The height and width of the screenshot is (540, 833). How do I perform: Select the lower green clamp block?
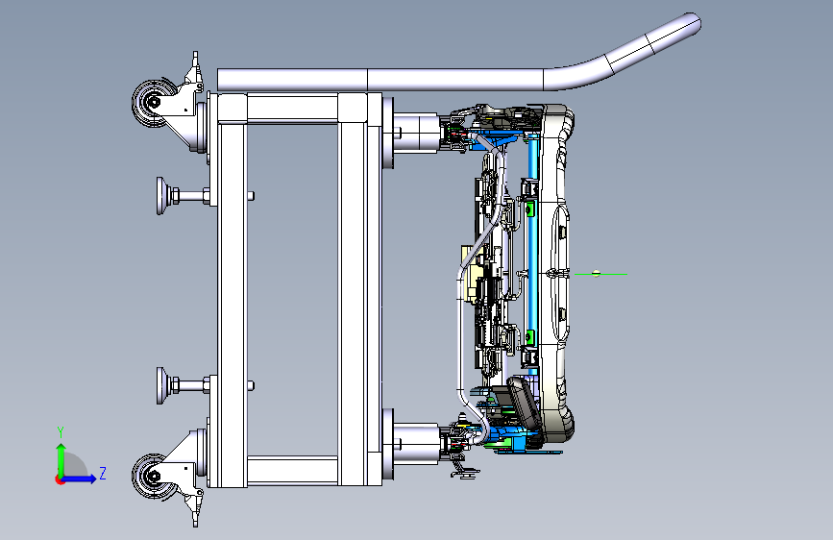click(x=529, y=337)
